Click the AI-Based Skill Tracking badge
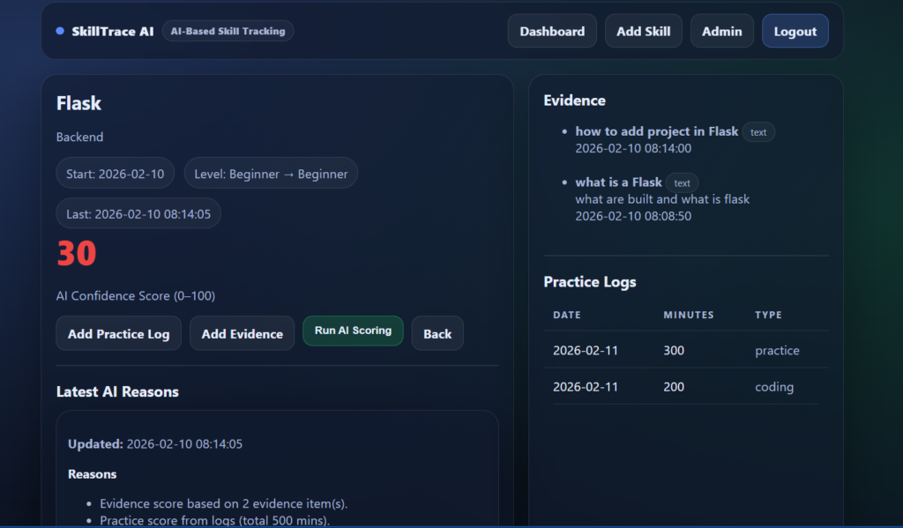Viewport: 903px width, 528px height. click(x=228, y=30)
